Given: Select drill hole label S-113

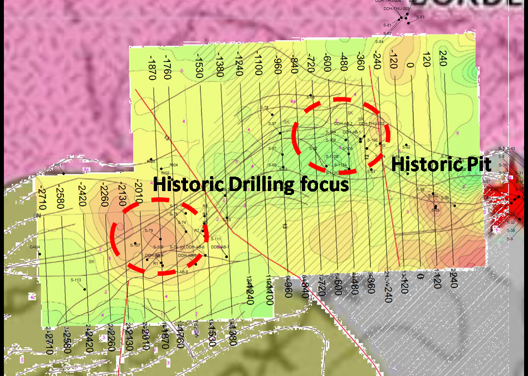Looking at the screenshot, I should coord(76,280).
